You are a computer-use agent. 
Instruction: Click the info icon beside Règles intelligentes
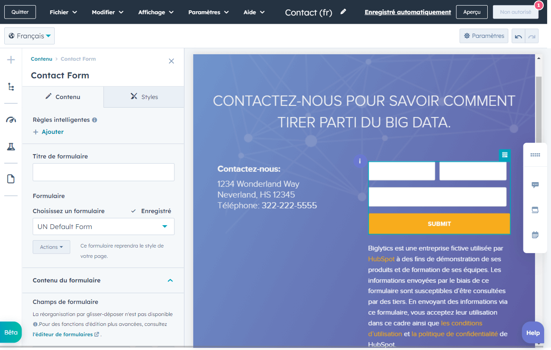point(95,120)
